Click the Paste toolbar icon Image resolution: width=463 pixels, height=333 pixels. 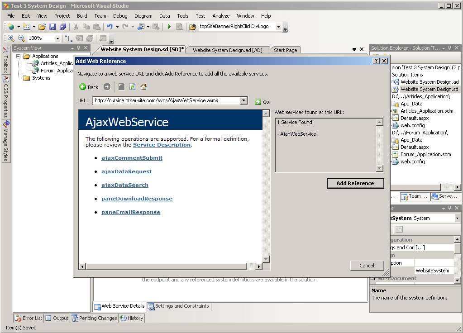tap(96, 27)
